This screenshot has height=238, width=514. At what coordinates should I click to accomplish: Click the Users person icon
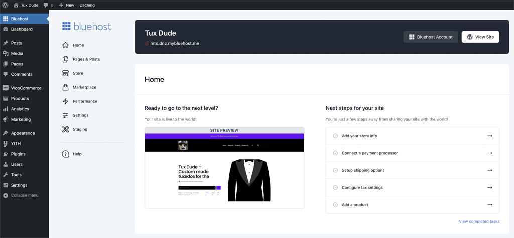pos(5,164)
